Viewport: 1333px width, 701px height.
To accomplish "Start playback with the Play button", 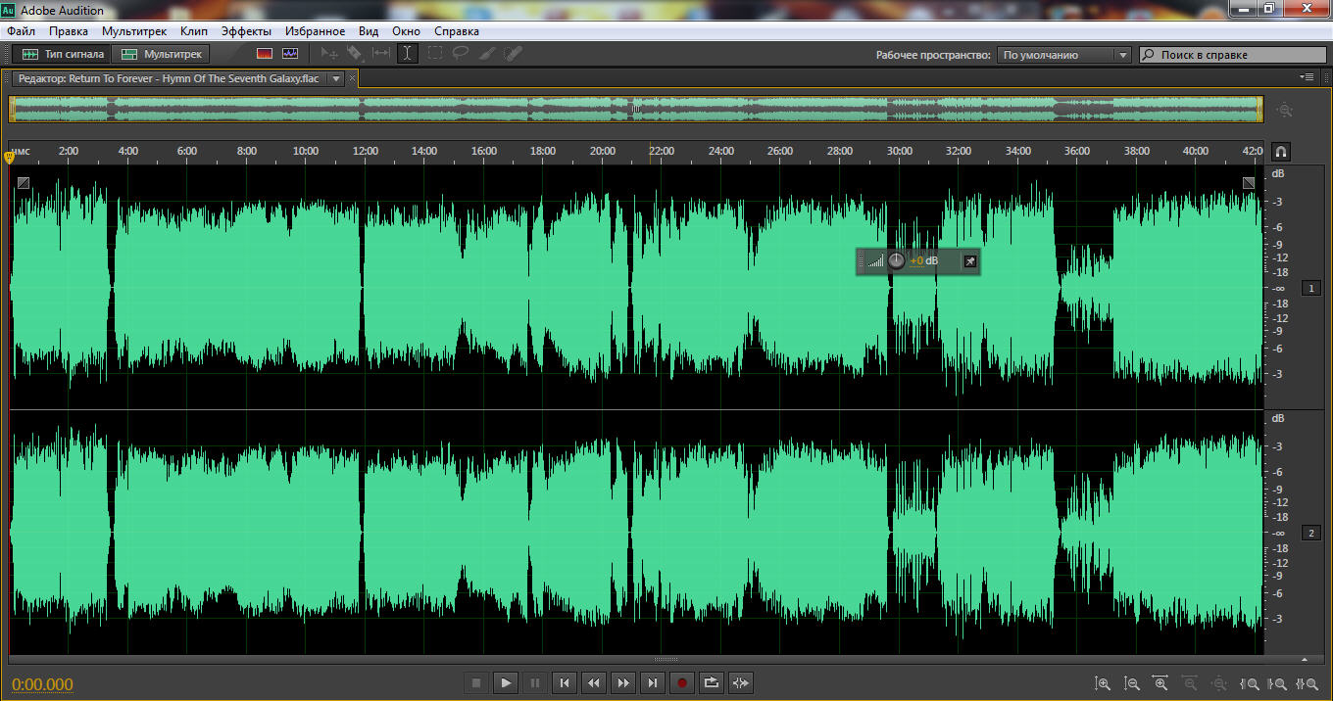I will click(x=506, y=682).
